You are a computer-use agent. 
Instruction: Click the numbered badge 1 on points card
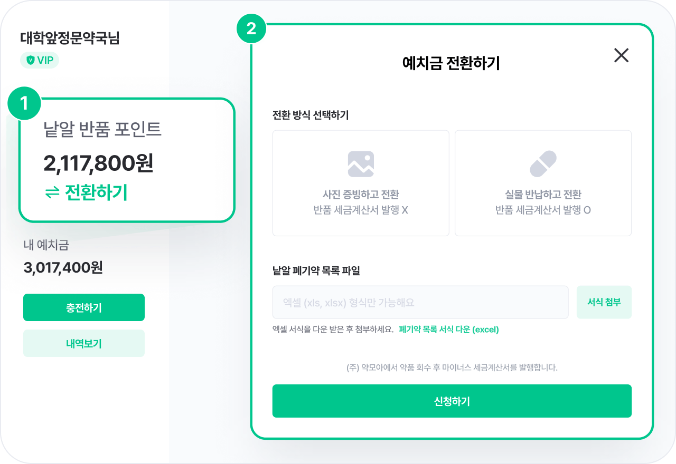coord(25,103)
